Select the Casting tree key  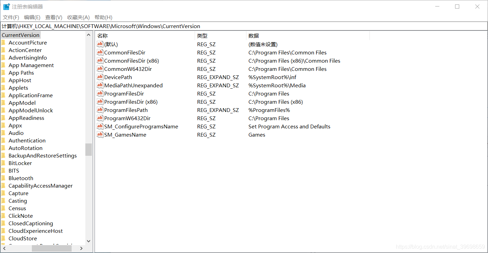pyautogui.click(x=18, y=201)
